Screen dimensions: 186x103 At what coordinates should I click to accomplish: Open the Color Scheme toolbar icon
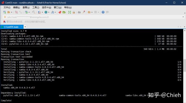[39, 12]
